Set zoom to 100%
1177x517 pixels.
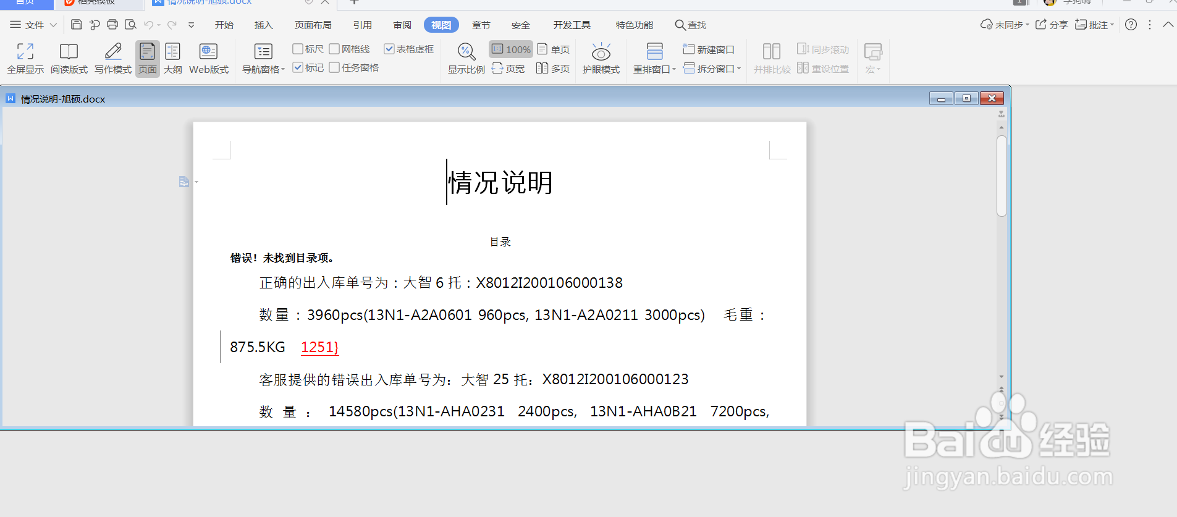pyautogui.click(x=511, y=49)
